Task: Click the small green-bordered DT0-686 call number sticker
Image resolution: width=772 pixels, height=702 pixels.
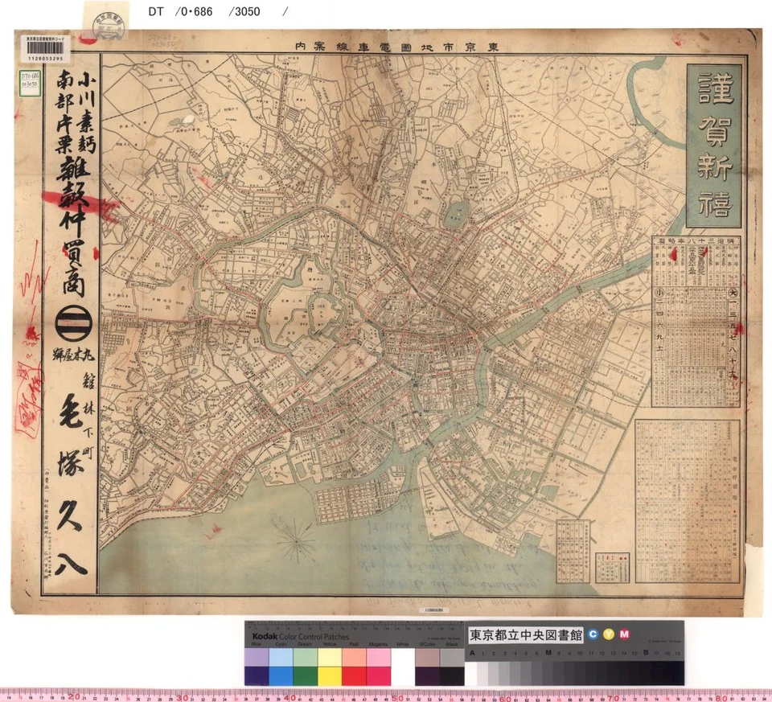Action: coord(30,83)
